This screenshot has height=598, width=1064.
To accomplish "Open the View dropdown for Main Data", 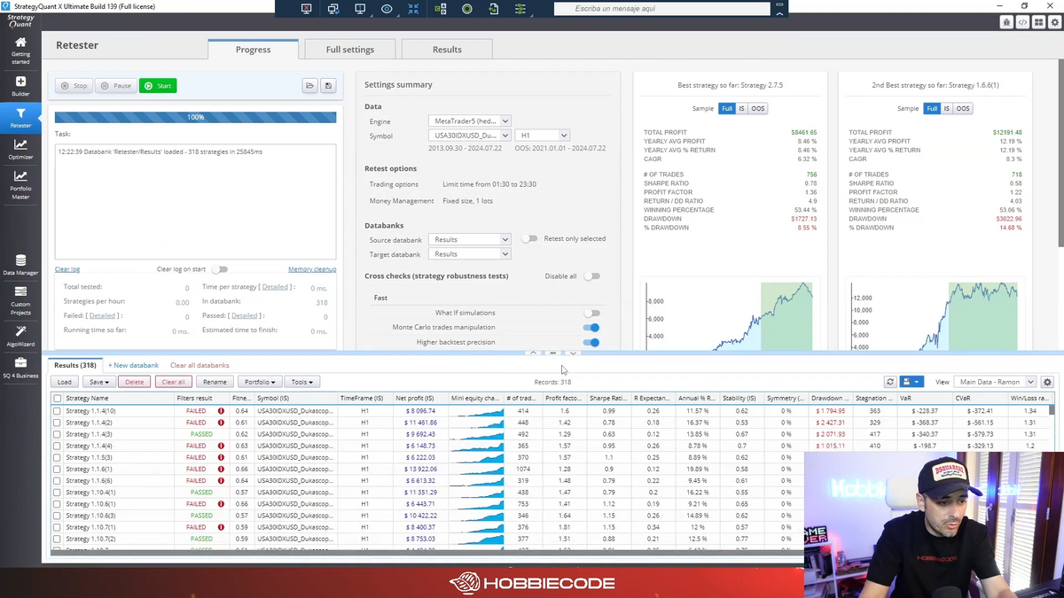I will [995, 382].
